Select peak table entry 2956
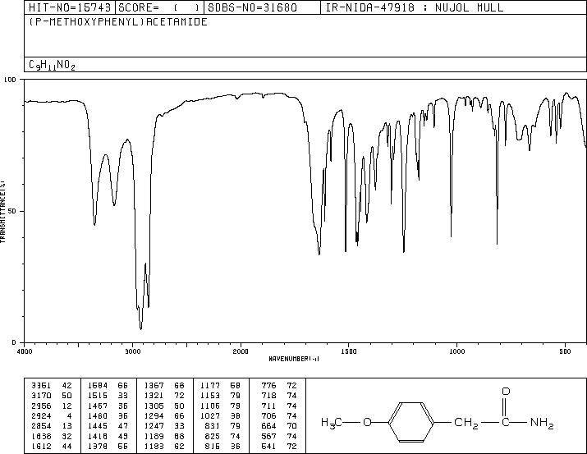This screenshot has width=587, height=454. pyautogui.click(x=42, y=406)
